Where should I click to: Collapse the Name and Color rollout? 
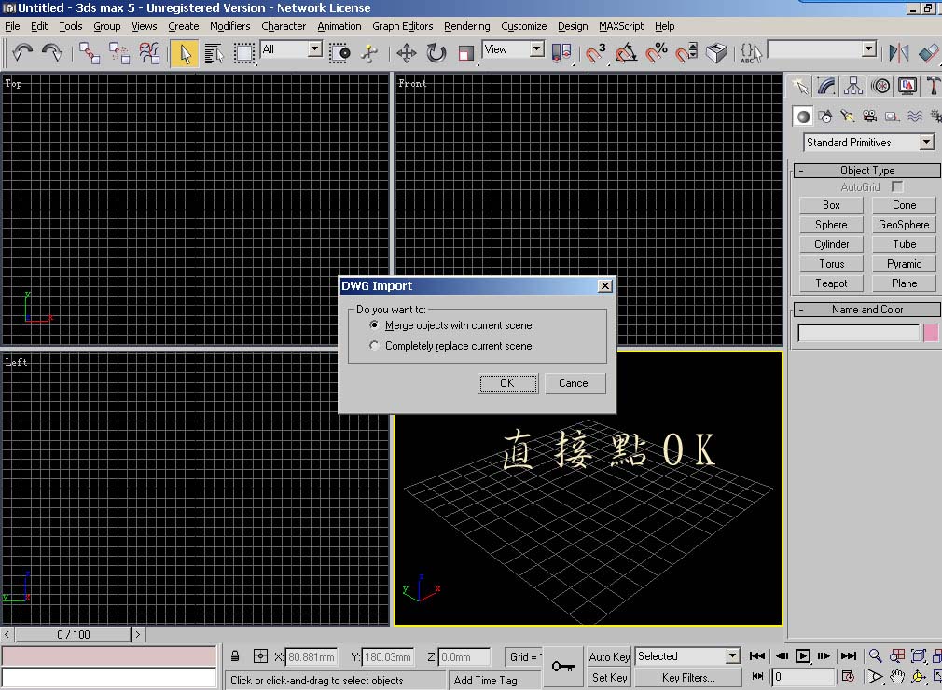(866, 310)
